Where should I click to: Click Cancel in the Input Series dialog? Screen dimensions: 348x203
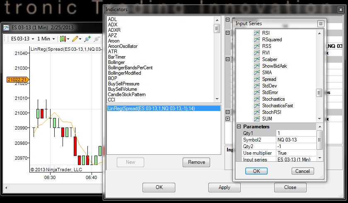click(302, 171)
